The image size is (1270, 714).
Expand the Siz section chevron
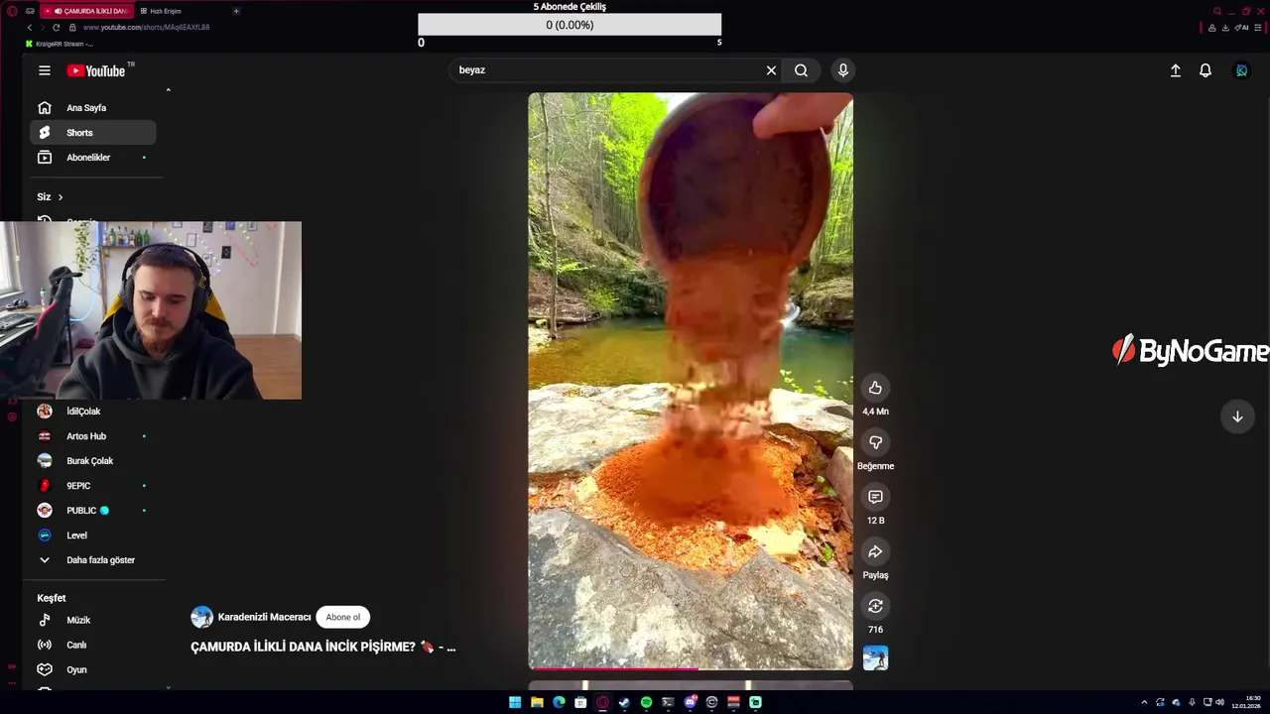[60, 197]
